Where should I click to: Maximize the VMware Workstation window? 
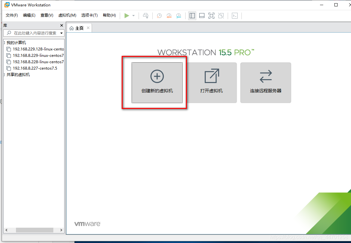(336, 5)
